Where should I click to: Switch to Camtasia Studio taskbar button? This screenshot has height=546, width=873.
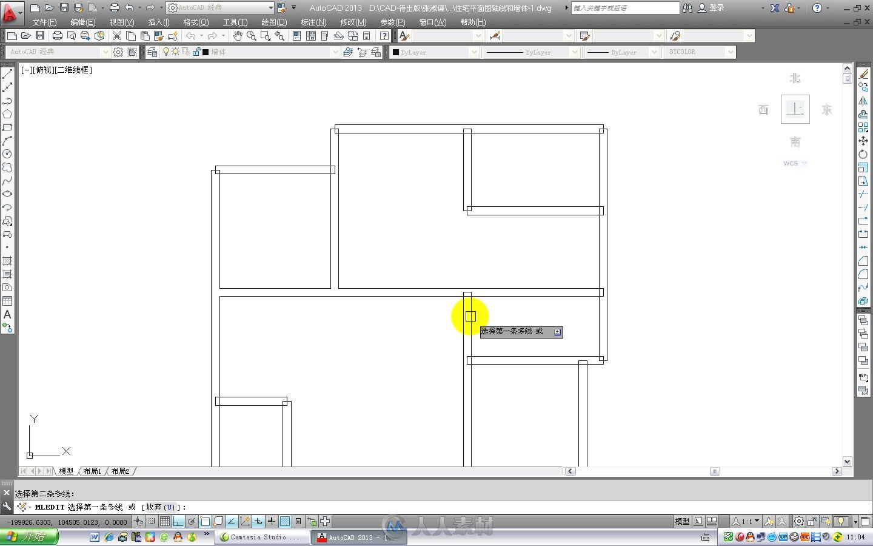261,537
